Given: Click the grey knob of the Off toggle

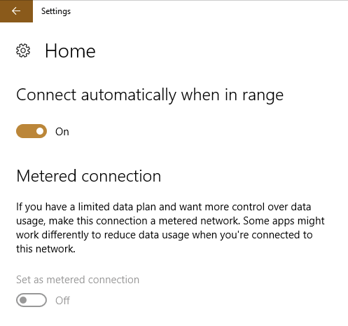Looking at the screenshot, I should (x=23, y=300).
